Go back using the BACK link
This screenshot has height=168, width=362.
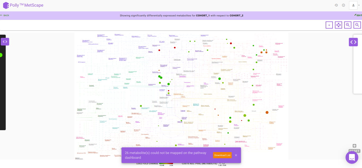5,15
